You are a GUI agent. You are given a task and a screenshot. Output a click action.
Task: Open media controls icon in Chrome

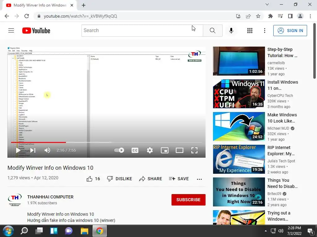(280, 16)
